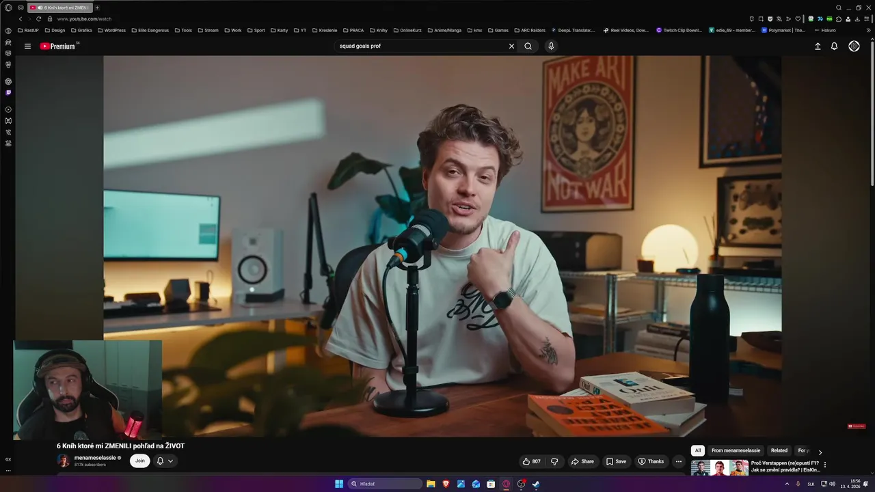Open the Anime/Manga bookmarks folder
The height and width of the screenshot is (492, 875).
446,30
